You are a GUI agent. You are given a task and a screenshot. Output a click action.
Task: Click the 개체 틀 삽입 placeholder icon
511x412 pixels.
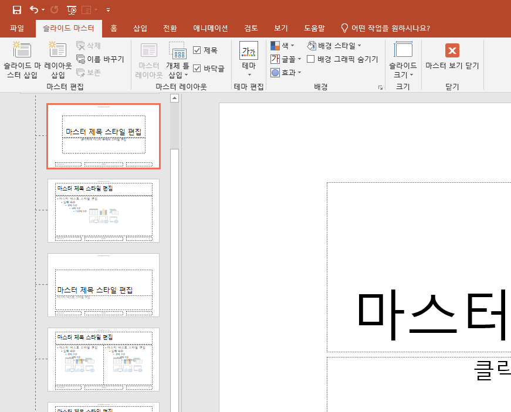pos(177,51)
